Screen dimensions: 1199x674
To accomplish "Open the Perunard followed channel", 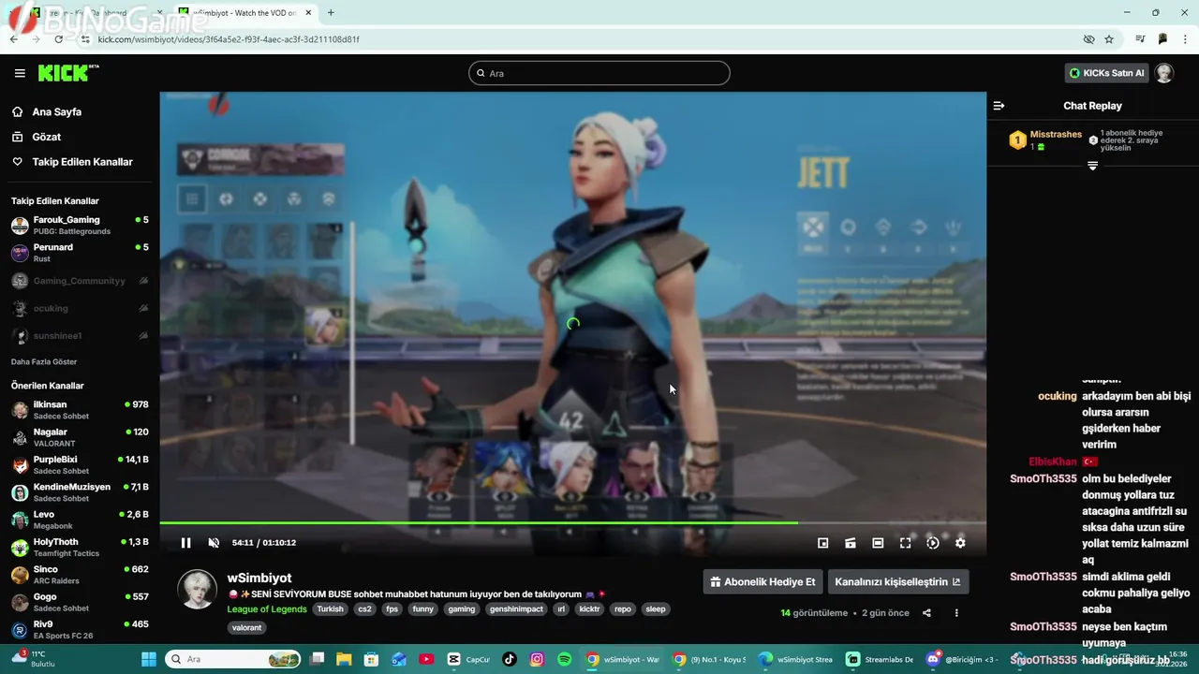I will pyautogui.click(x=80, y=253).
